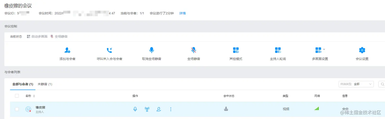
Task: Click the Mute All (全场静音) crossed microphone icon
Action: click(x=194, y=50)
